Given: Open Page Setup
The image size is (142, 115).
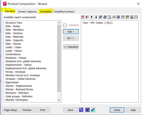Looking at the screenshot, I should pyautogui.click(x=10, y=110).
